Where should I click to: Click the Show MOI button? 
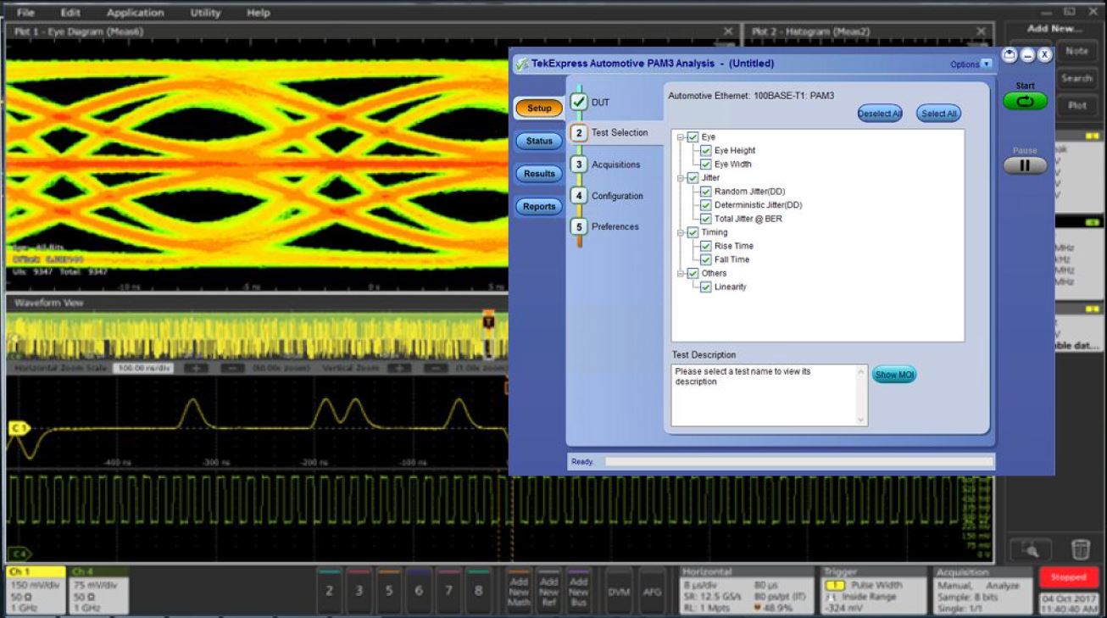pos(894,375)
